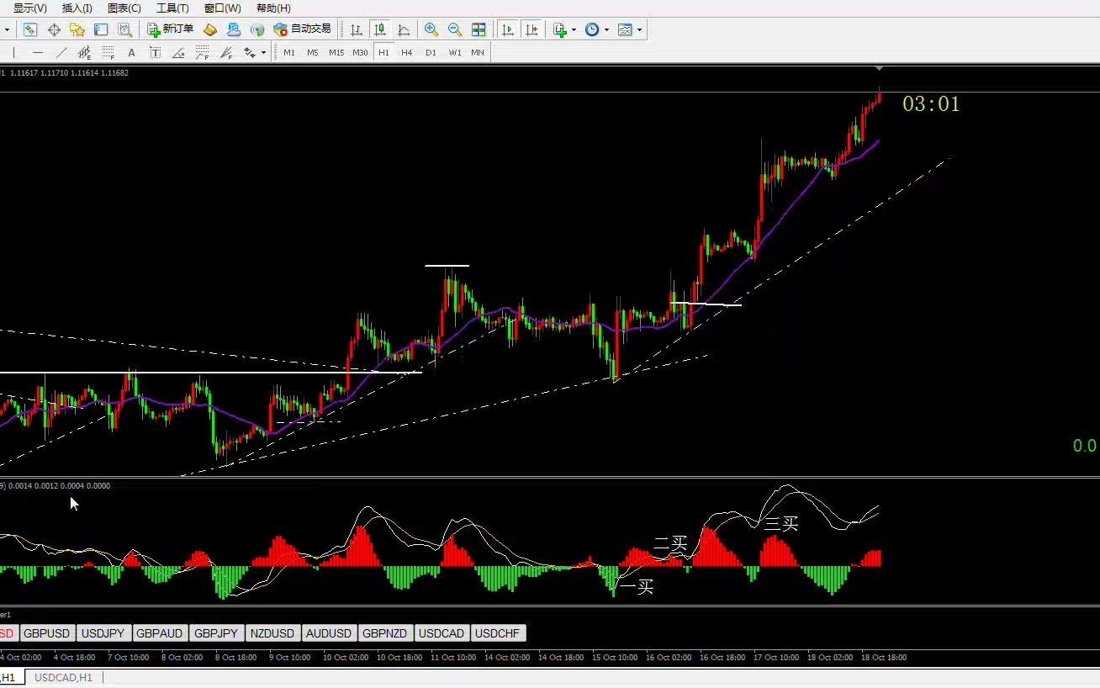Select the text label tool
Image resolution: width=1100 pixels, height=688 pixels.
tap(155, 53)
